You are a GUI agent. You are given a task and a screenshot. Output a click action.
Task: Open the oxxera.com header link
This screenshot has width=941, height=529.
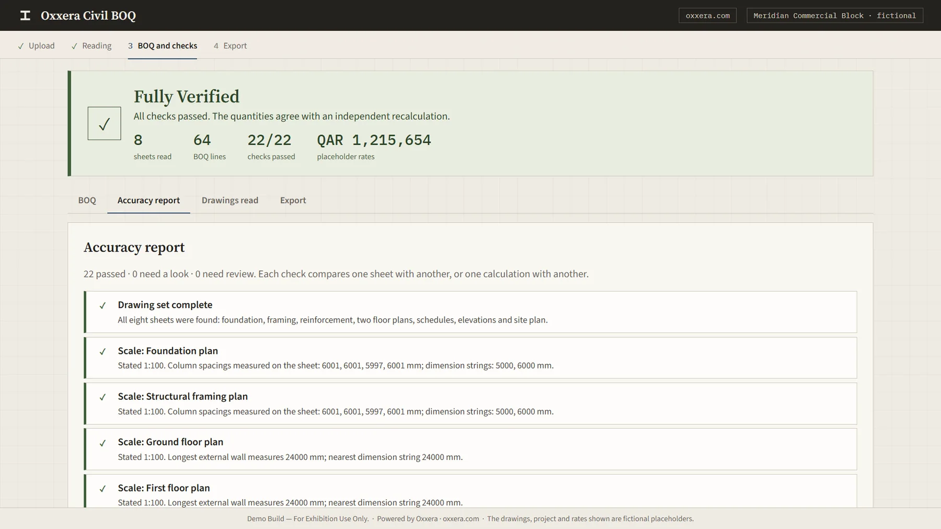click(707, 16)
